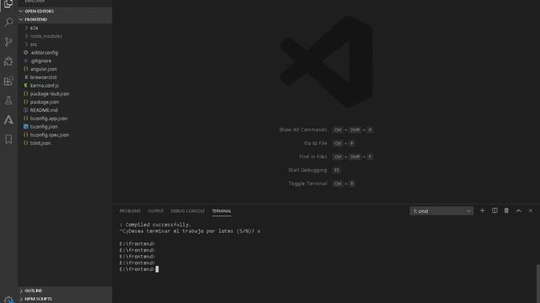Open the Manage gear menu
Screen dimensions: 540x303
coord(8,300)
